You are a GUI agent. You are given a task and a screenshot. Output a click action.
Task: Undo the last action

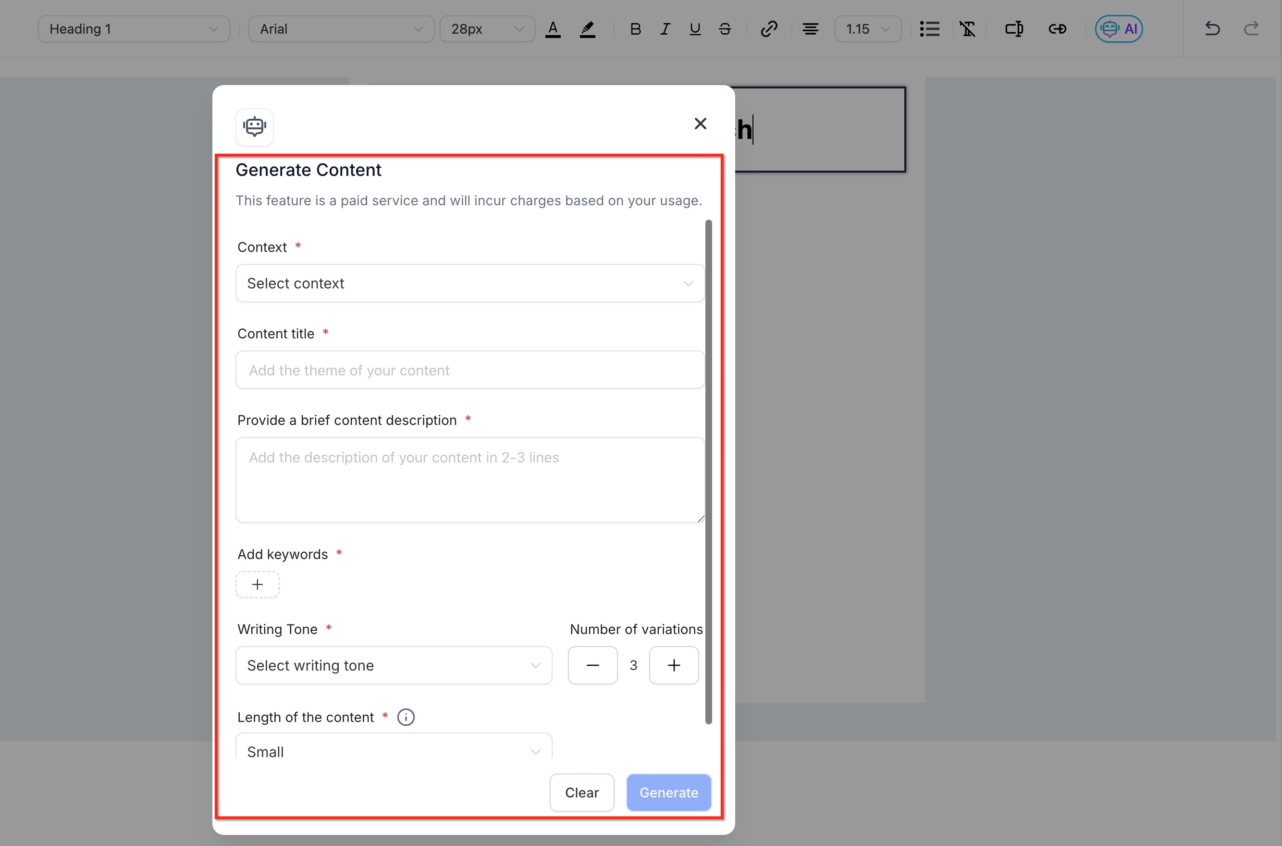[1212, 29]
